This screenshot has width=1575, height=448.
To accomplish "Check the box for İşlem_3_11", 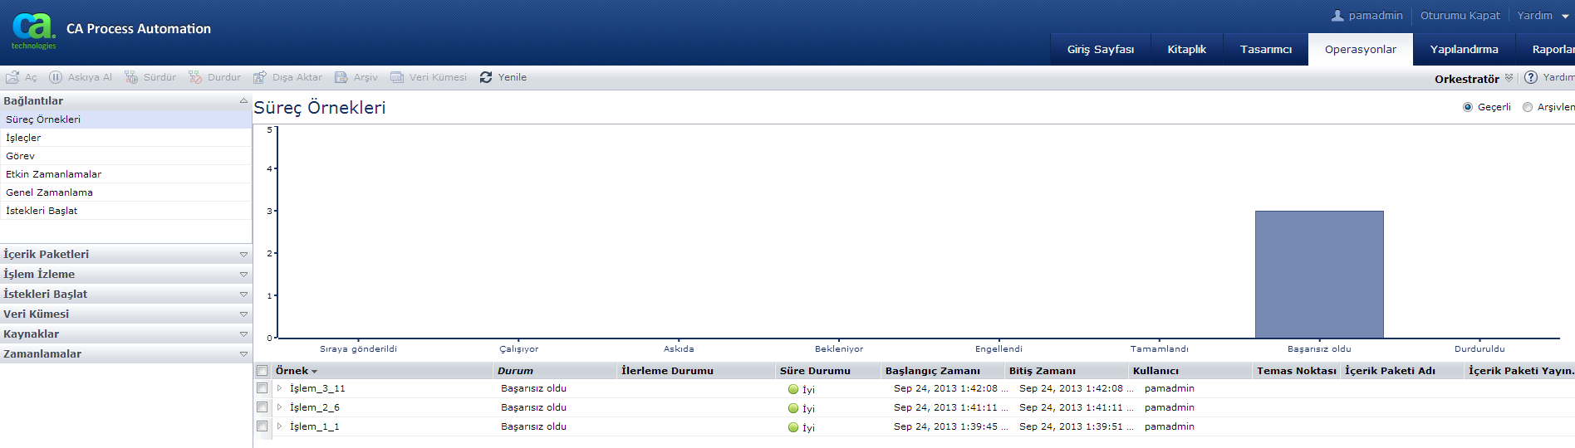I will pos(262,388).
